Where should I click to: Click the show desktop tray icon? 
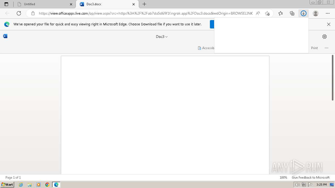[x=332, y=185]
